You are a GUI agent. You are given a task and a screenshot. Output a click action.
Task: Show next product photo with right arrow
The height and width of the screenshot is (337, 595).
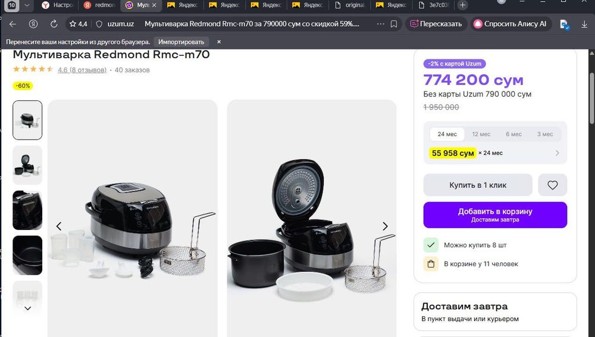pyautogui.click(x=385, y=226)
